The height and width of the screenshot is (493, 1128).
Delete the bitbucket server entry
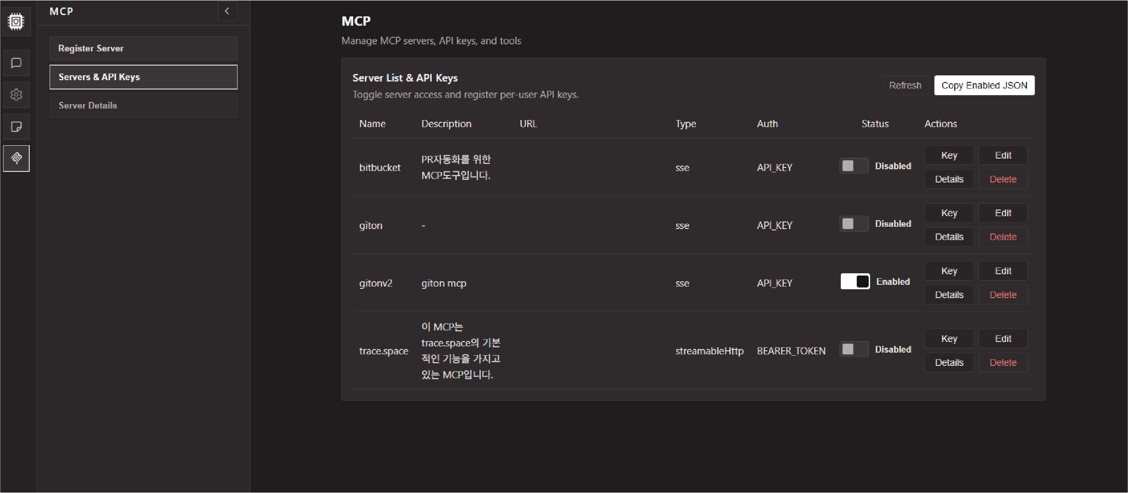pos(1003,179)
